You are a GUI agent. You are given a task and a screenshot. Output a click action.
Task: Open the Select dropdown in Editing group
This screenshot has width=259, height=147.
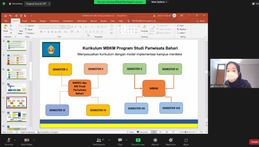click(182, 33)
